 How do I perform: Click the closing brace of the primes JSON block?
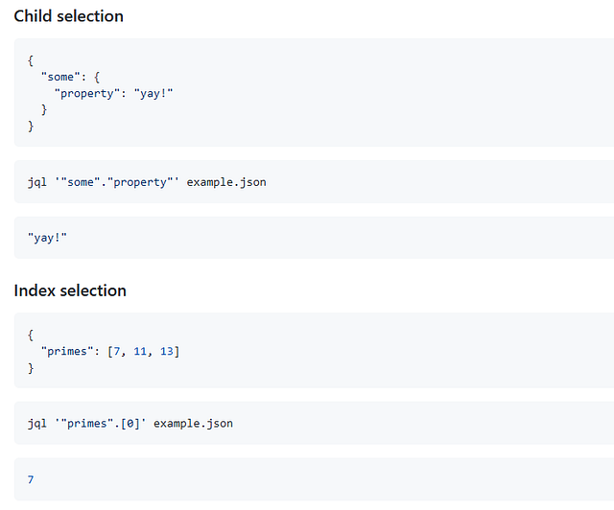tap(31, 367)
